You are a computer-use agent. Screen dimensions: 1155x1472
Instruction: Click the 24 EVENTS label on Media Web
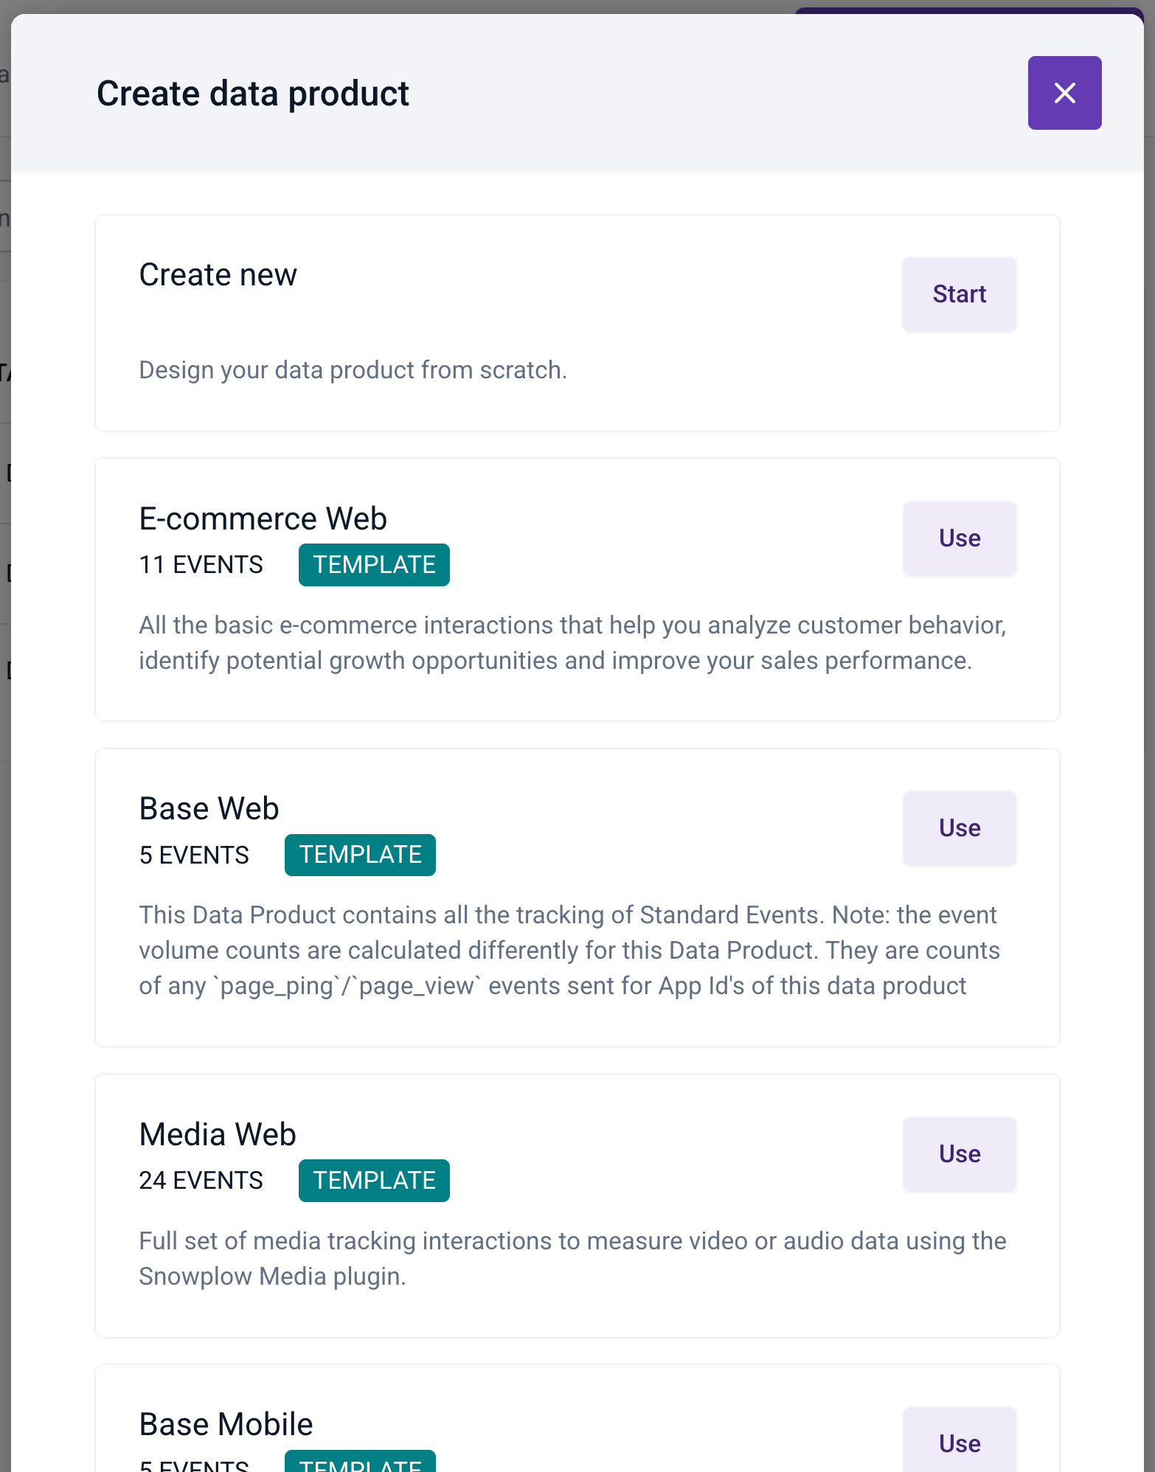pos(201,1180)
